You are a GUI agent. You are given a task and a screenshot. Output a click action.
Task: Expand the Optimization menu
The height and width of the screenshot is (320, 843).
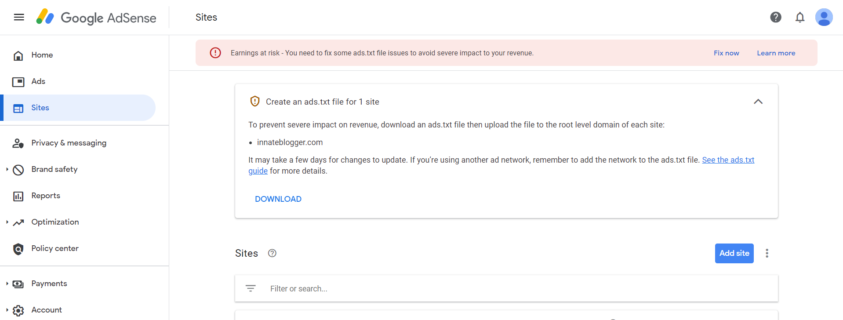point(55,222)
